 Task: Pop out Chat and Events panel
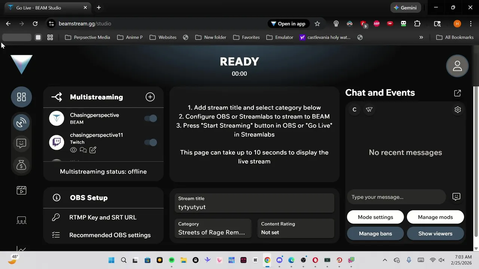457,93
